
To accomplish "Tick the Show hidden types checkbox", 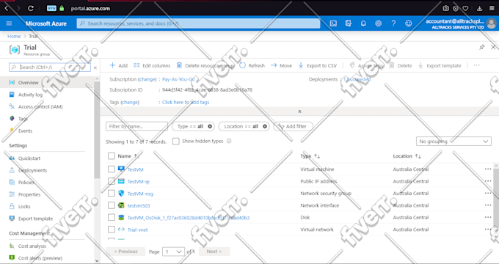I will point(175,142).
